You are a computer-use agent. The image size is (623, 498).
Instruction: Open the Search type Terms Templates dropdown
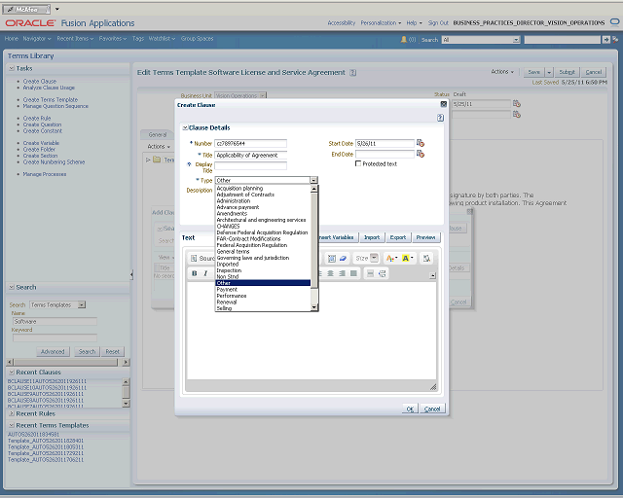[82, 305]
